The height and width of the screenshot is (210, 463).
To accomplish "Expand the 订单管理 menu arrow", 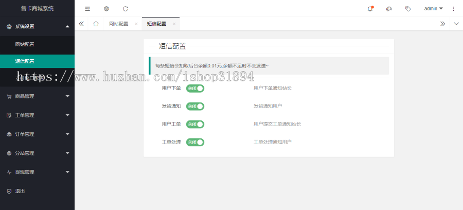I will click(x=67, y=134).
